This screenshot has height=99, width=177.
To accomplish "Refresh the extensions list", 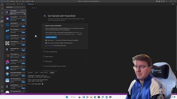I will pyautogui.click(x=20, y=4).
